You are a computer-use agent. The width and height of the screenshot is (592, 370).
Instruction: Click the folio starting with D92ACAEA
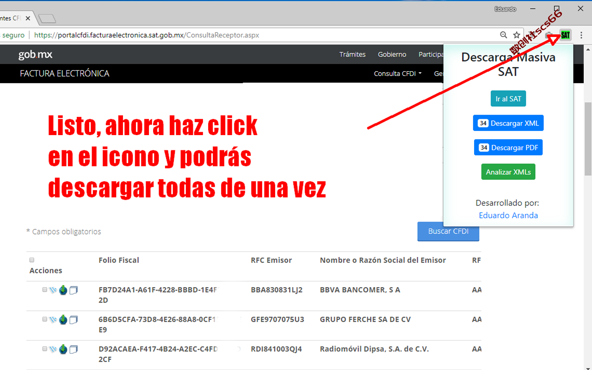tap(158, 354)
